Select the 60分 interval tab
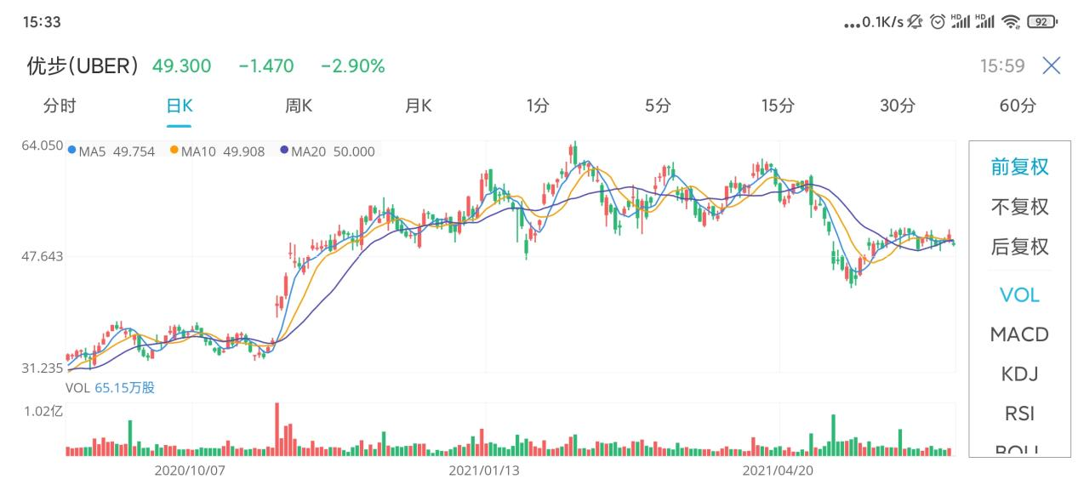The image size is (1078, 485). click(1018, 106)
